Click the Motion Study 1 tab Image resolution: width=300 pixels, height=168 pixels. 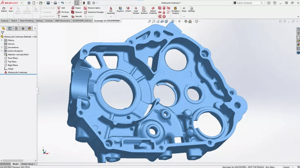(x=27, y=164)
